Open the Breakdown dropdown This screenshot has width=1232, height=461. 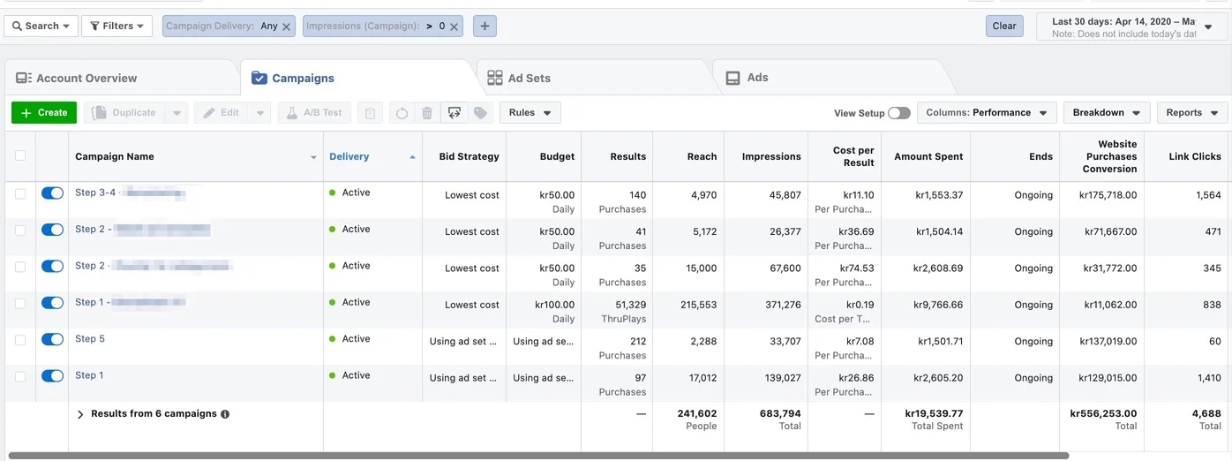(x=1107, y=113)
